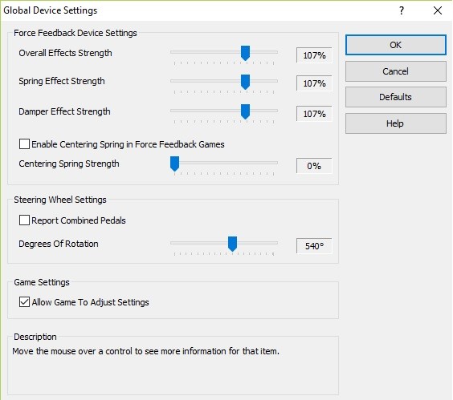The width and height of the screenshot is (453, 400).
Task: Click the Overall Effects Strength 107% value field
Action: [314, 55]
